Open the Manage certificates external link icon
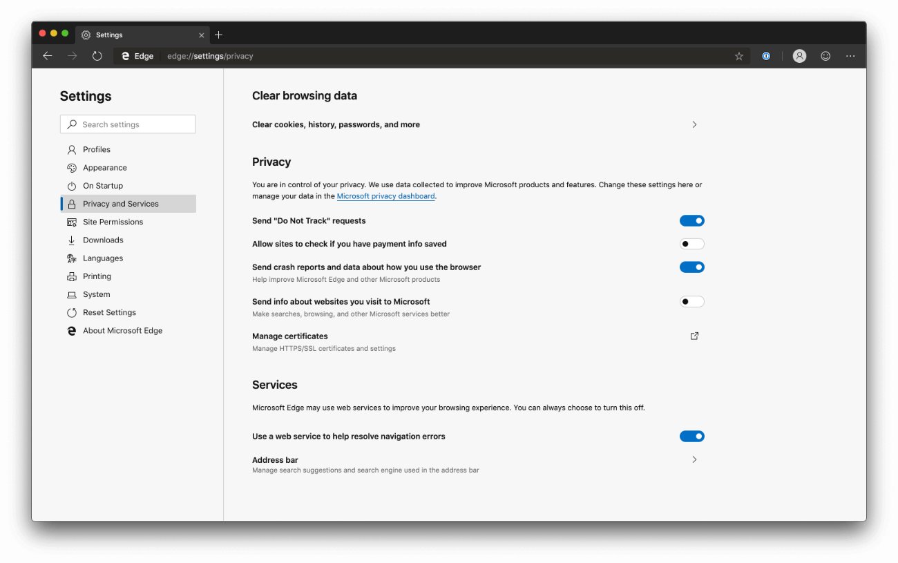898x563 pixels. (x=694, y=336)
